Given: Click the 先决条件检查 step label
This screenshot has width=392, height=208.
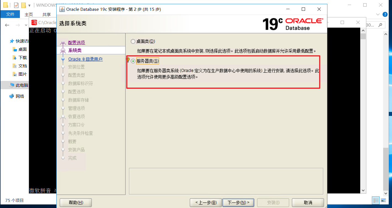Looking at the screenshot, I should [81, 133].
